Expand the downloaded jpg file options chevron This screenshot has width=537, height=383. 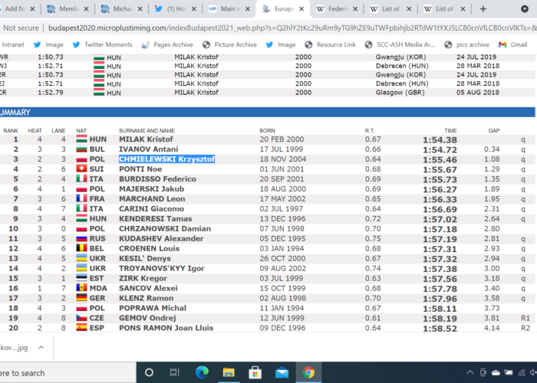(x=41, y=346)
